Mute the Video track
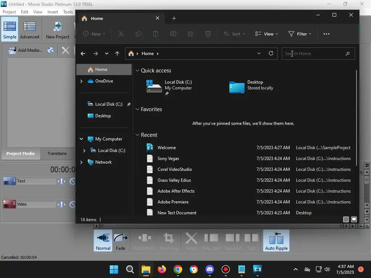371x278 pixels. 72,204
